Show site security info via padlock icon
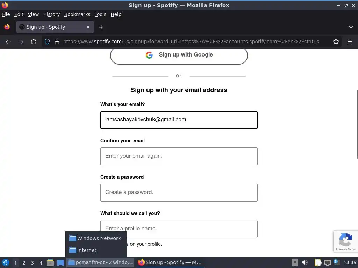Screen dimensions: 358x268 click(x=57, y=42)
